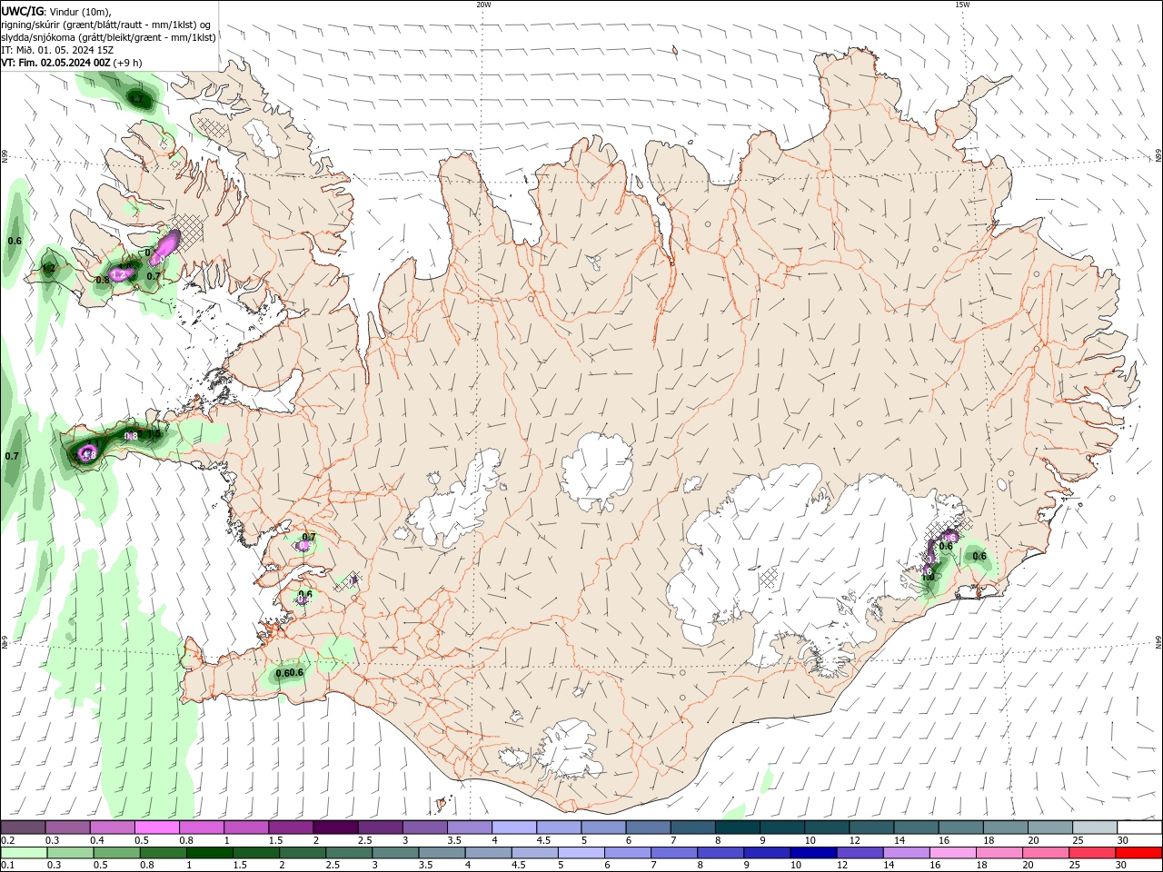Click the pink snow cell on Snæfellsnes tip

(88, 453)
